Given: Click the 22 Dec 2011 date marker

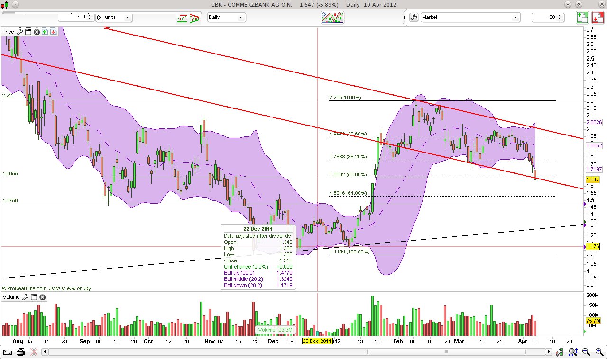Looking at the screenshot, I should [x=318, y=341].
